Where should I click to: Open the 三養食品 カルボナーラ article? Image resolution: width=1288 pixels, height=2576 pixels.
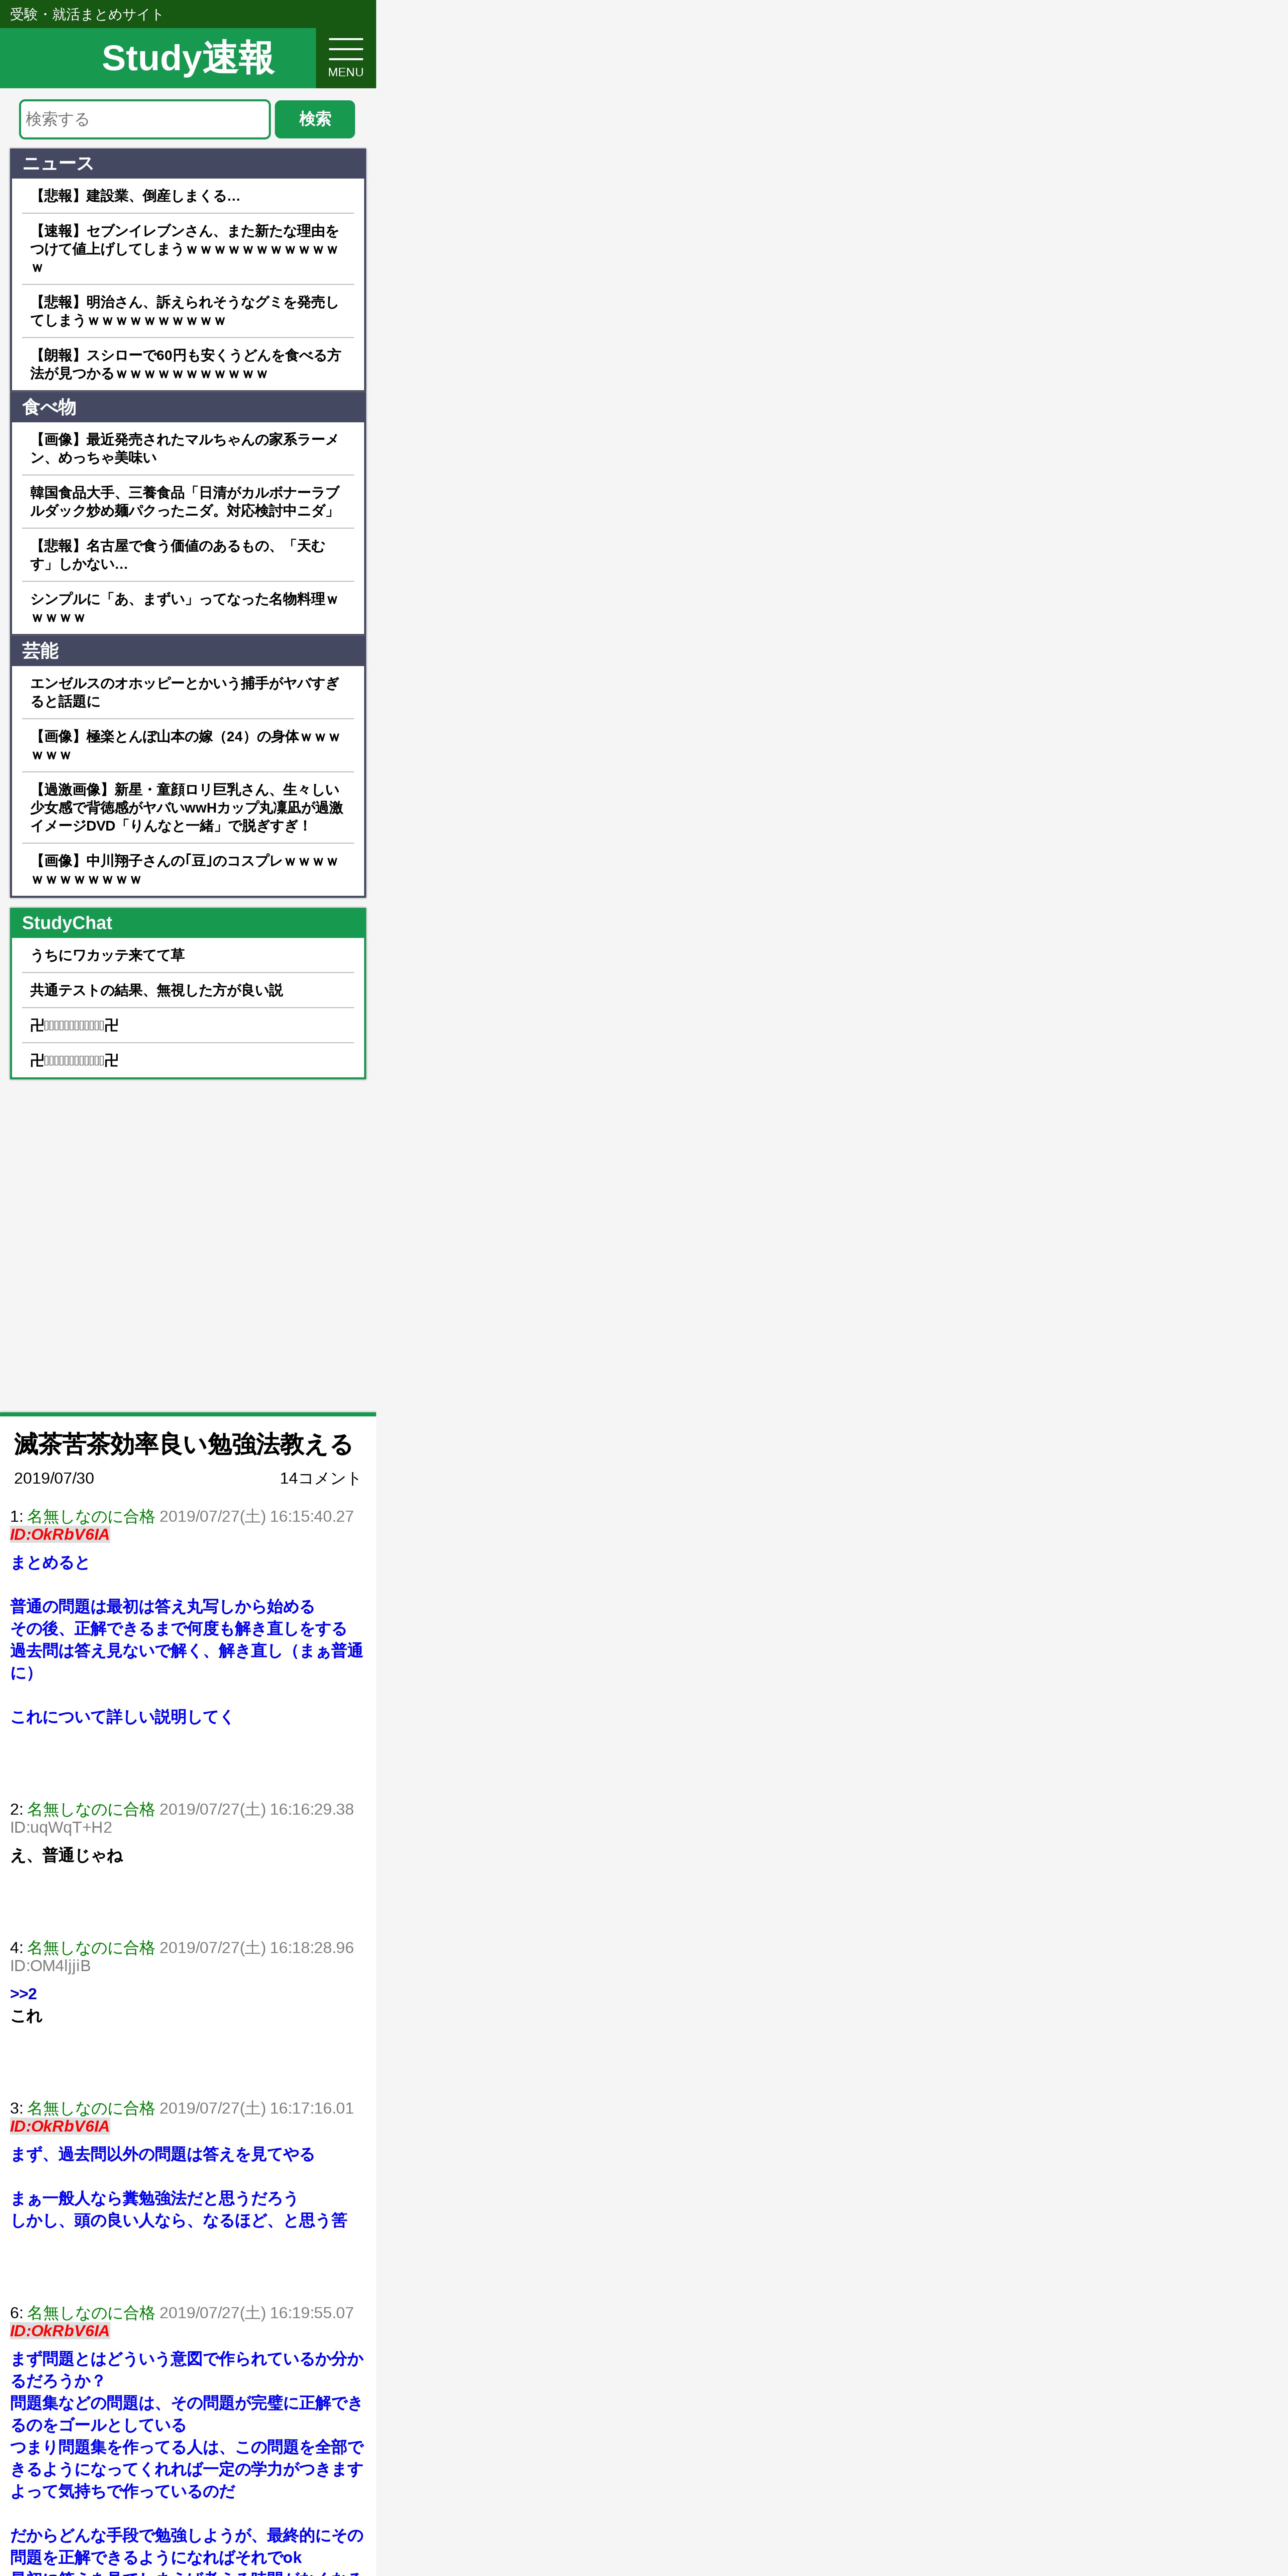(188, 502)
